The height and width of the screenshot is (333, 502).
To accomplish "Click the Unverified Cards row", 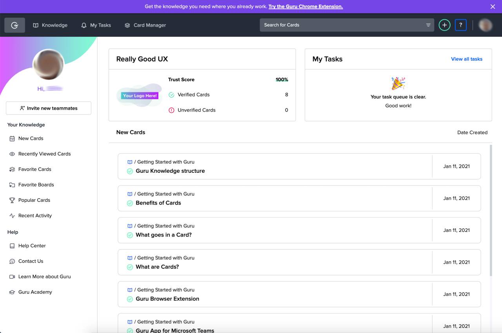I will tap(228, 110).
